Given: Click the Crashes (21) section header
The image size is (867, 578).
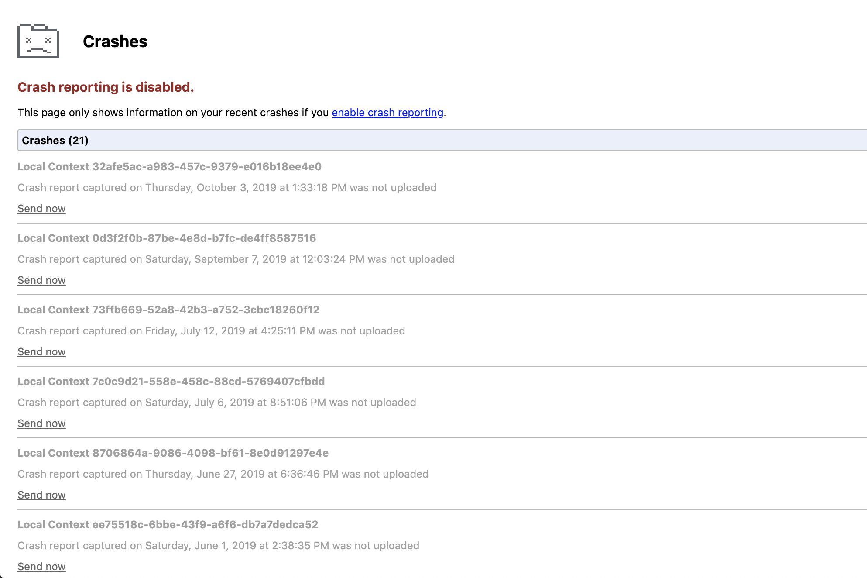Looking at the screenshot, I should [x=442, y=140].
